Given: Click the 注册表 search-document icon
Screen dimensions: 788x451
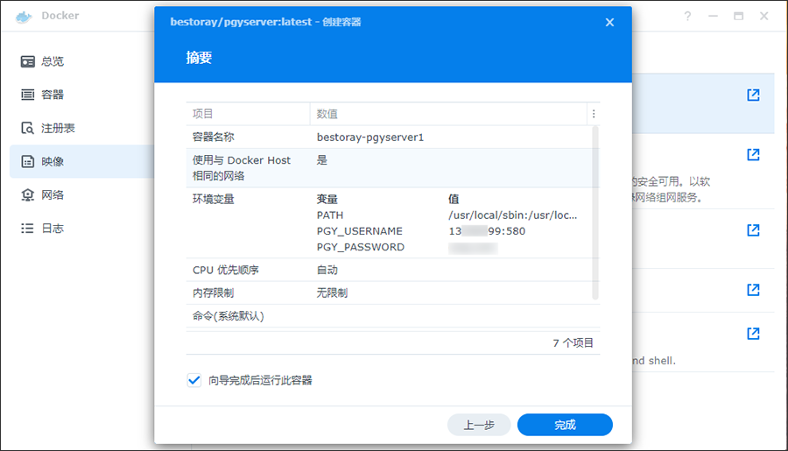Looking at the screenshot, I should pyautogui.click(x=28, y=128).
